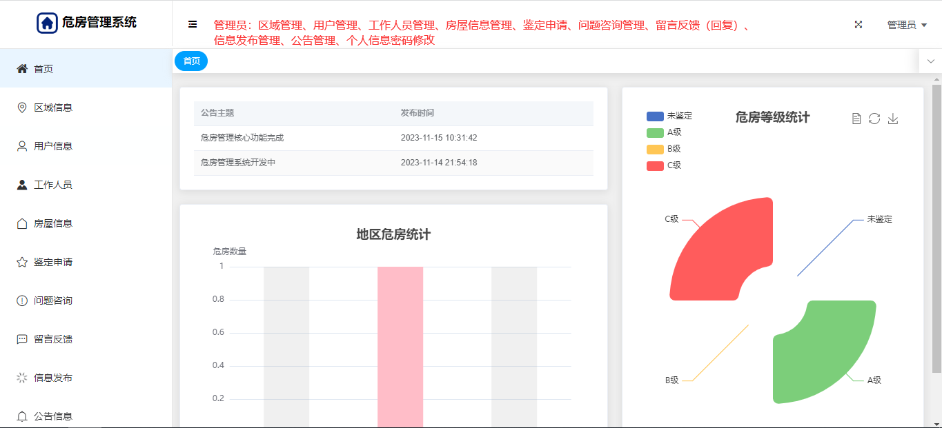Click the 信息发布 sidebar item
Viewport: 942px width, 428px height.
point(86,378)
